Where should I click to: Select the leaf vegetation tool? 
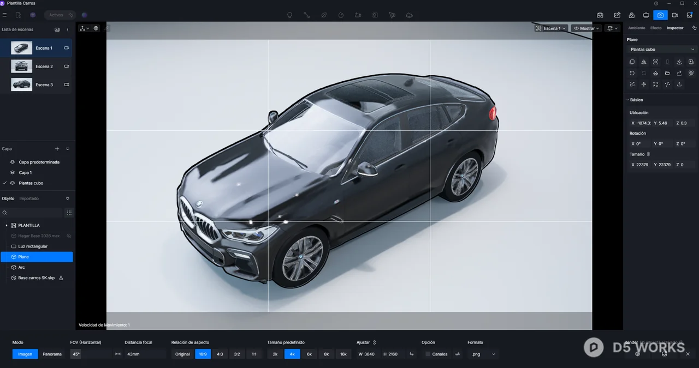324,15
